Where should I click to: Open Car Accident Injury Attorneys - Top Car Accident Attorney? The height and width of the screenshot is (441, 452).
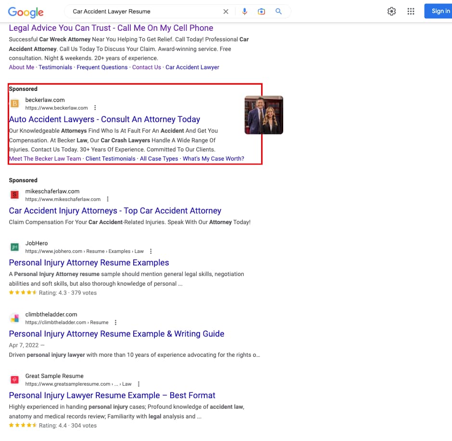point(115,211)
